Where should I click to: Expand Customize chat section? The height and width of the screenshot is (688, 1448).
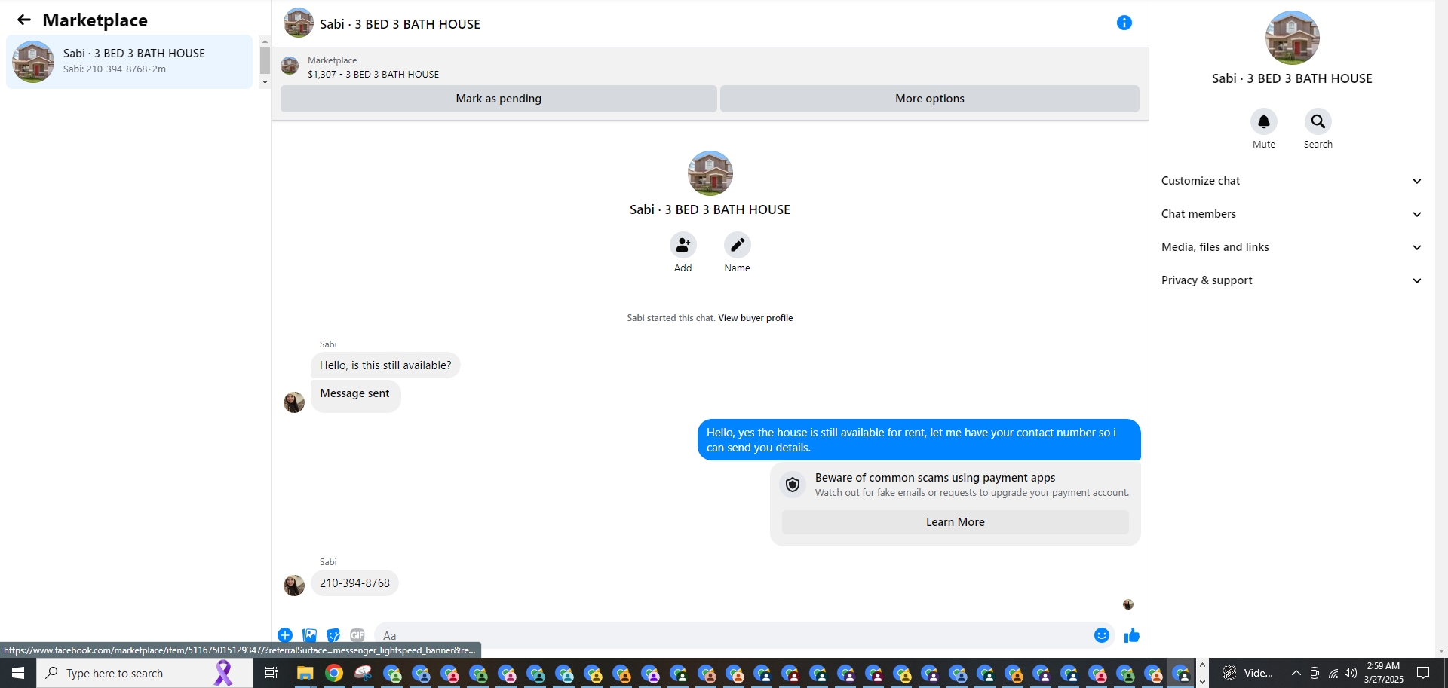tap(1291, 181)
